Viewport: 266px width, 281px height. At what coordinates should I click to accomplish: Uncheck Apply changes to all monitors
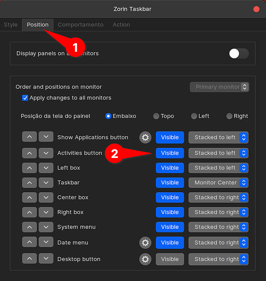(x=25, y=98)
